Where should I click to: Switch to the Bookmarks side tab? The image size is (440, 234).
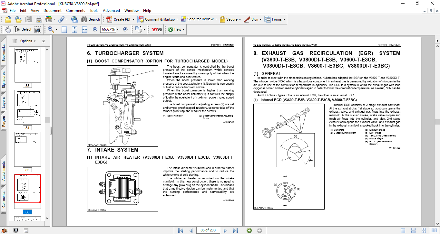pyautogui.click(x=4, y=53)
